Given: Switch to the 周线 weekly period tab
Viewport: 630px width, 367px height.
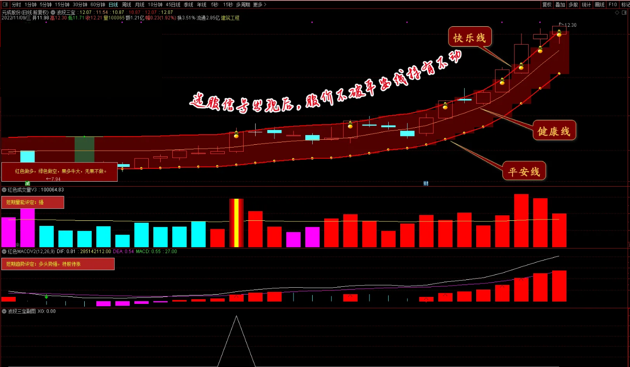Looking at the screenshot, I should click(x=126, y=5).
